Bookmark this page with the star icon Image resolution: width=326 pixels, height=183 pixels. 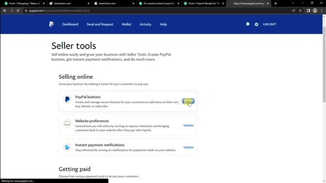(x=300, y=11)
